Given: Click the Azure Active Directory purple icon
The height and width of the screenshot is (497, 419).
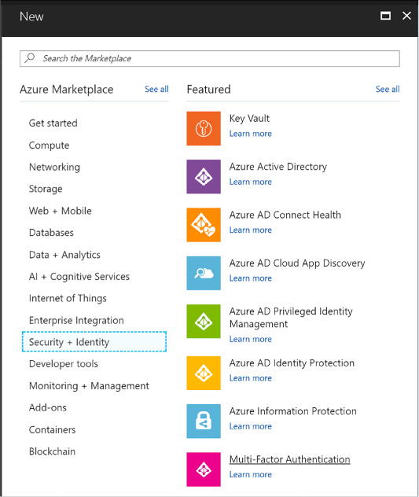Looking at the screenshot, I should pos(204,177).
